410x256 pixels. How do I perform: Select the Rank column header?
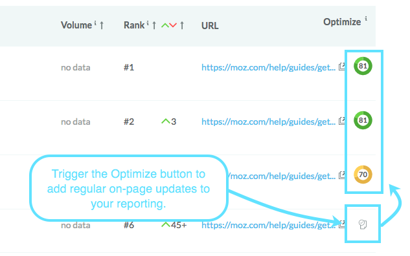coord(134,25)
